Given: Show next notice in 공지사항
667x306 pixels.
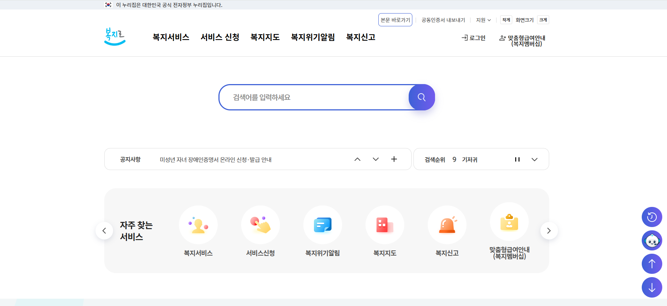Looking at the screenshot, I should coord(376,159).
